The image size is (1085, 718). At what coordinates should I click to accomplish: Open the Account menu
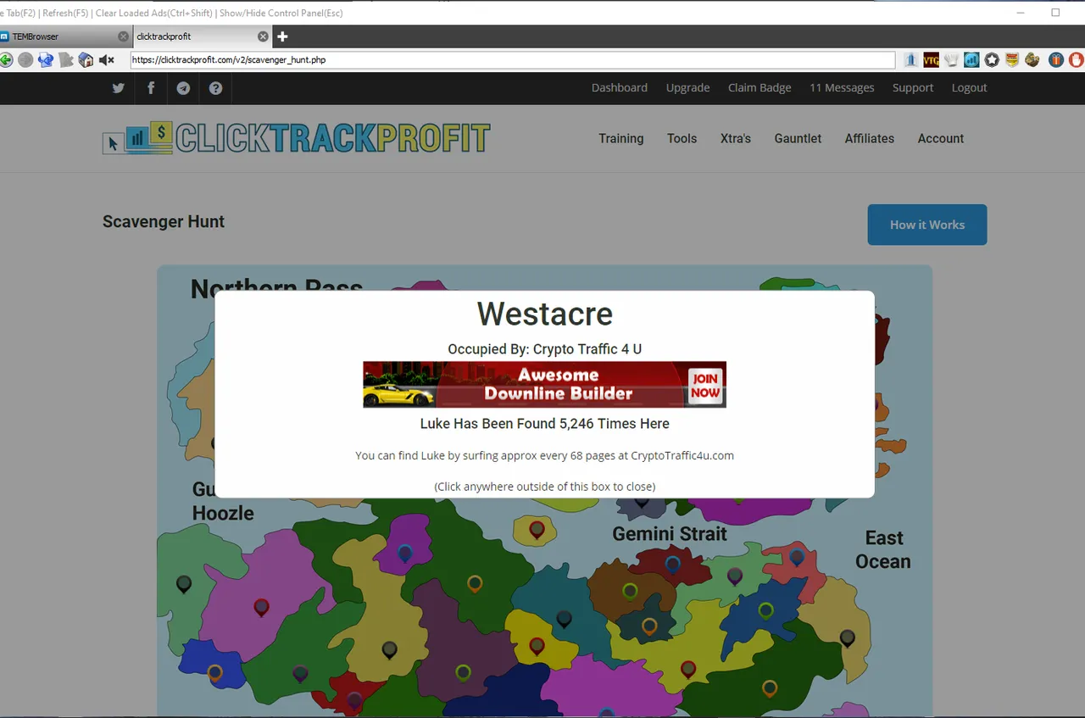click(941, 138)
